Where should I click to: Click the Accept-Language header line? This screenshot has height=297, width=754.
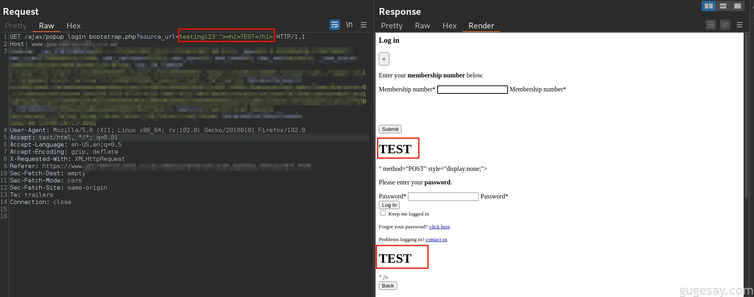(66, 145)
